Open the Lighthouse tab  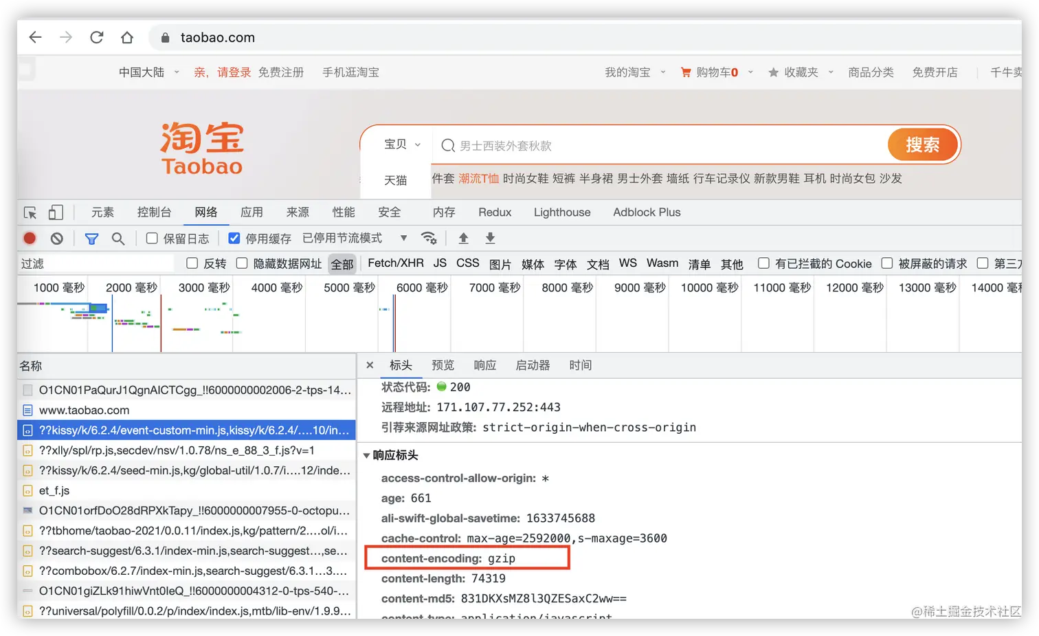562,212
